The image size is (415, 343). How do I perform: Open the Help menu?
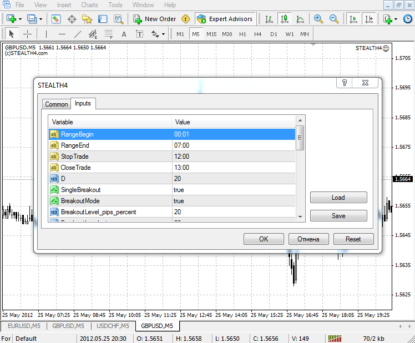pos(170,5)
